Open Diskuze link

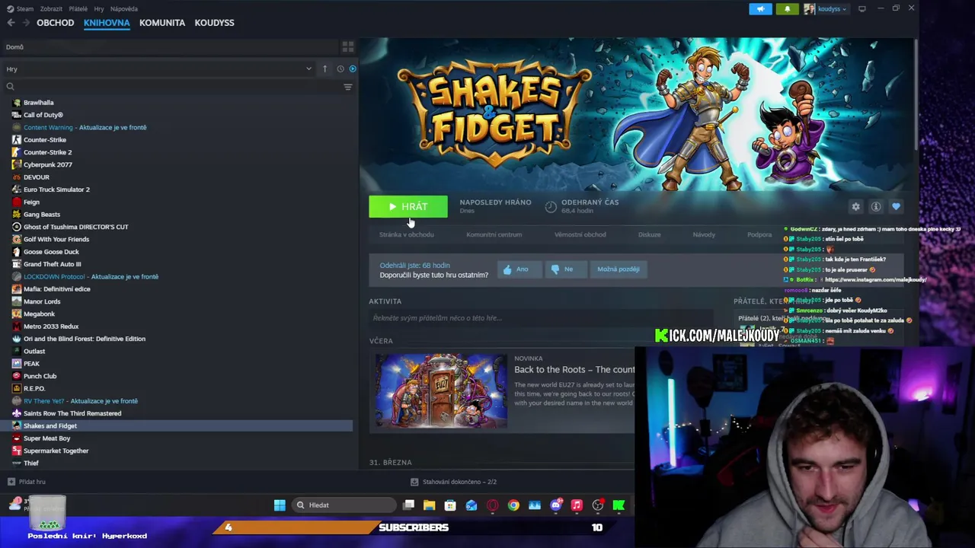point(650,234)
